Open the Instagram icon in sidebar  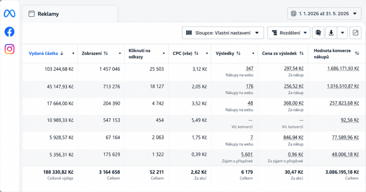click(x=10, y=49)
